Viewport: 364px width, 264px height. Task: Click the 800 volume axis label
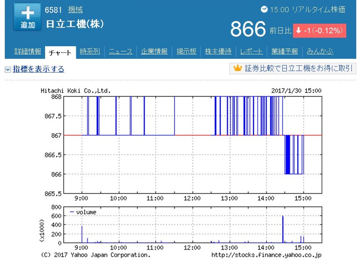[57, 207]
